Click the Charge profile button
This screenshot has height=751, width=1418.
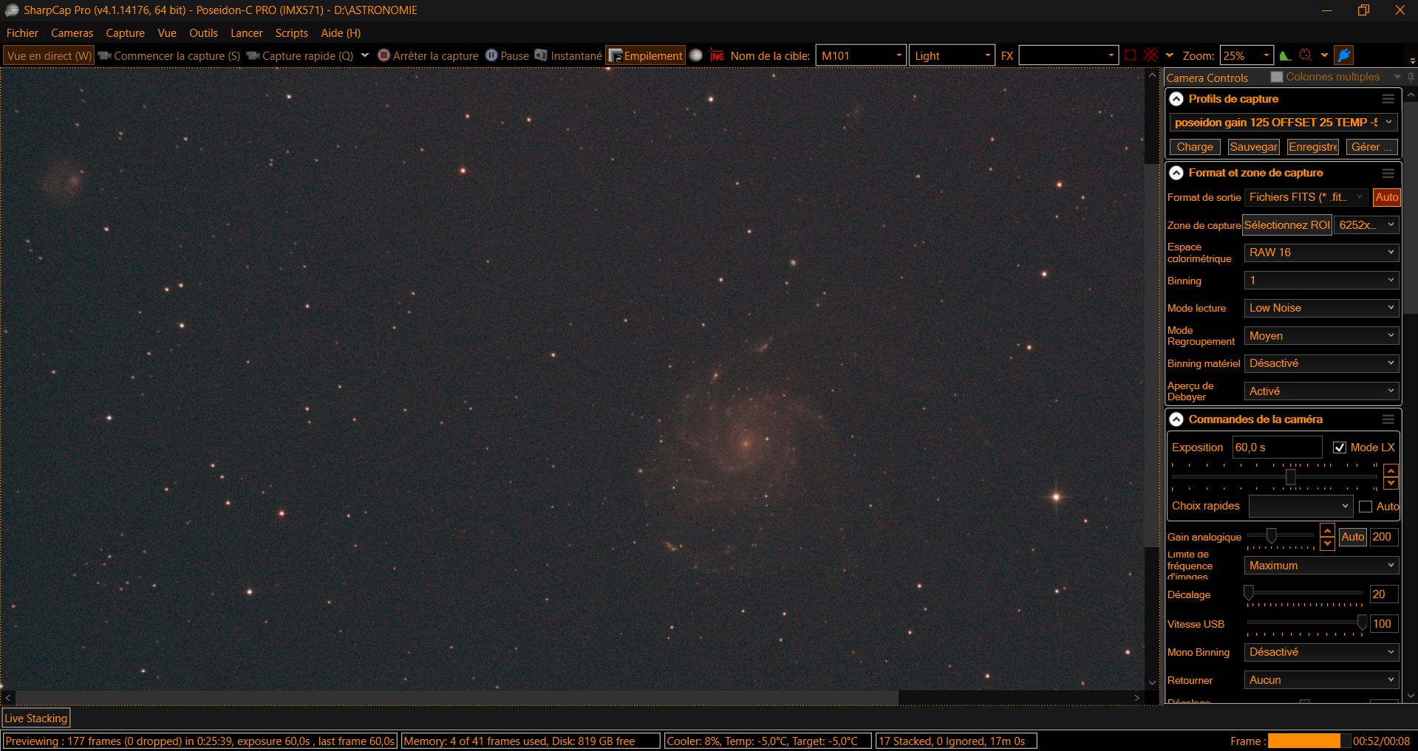click(x=1195, y=147)
